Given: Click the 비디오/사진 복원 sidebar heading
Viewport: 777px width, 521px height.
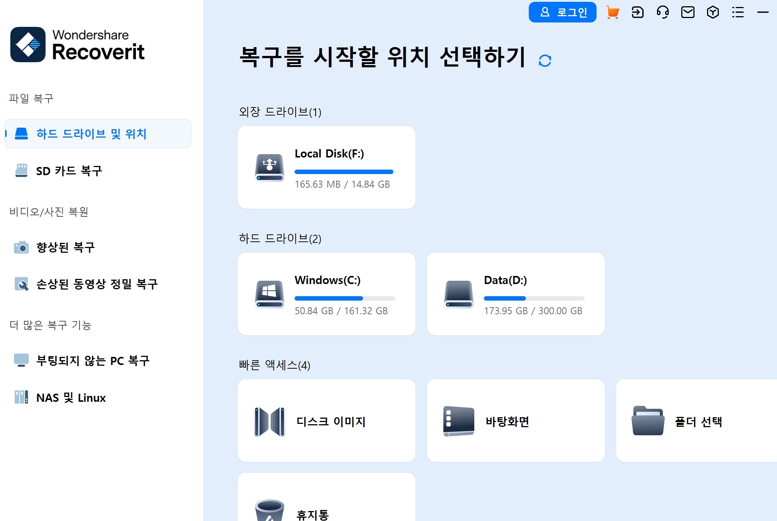Looking at the screenshot, I should pos(49,212).
